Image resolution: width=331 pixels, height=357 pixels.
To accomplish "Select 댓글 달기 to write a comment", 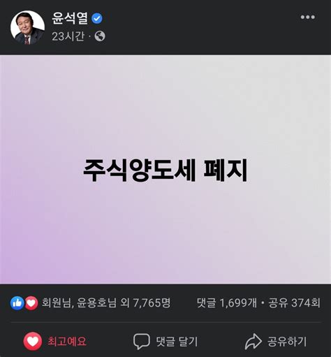I will [177, 342].
